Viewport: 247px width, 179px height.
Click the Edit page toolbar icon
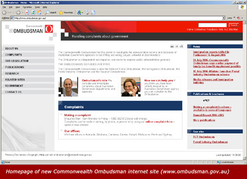pos(93,12)
